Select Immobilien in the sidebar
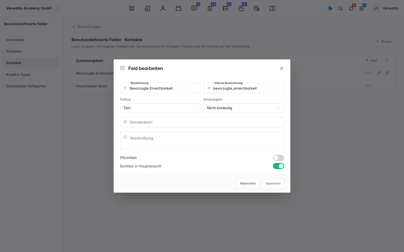 point(31,40)
